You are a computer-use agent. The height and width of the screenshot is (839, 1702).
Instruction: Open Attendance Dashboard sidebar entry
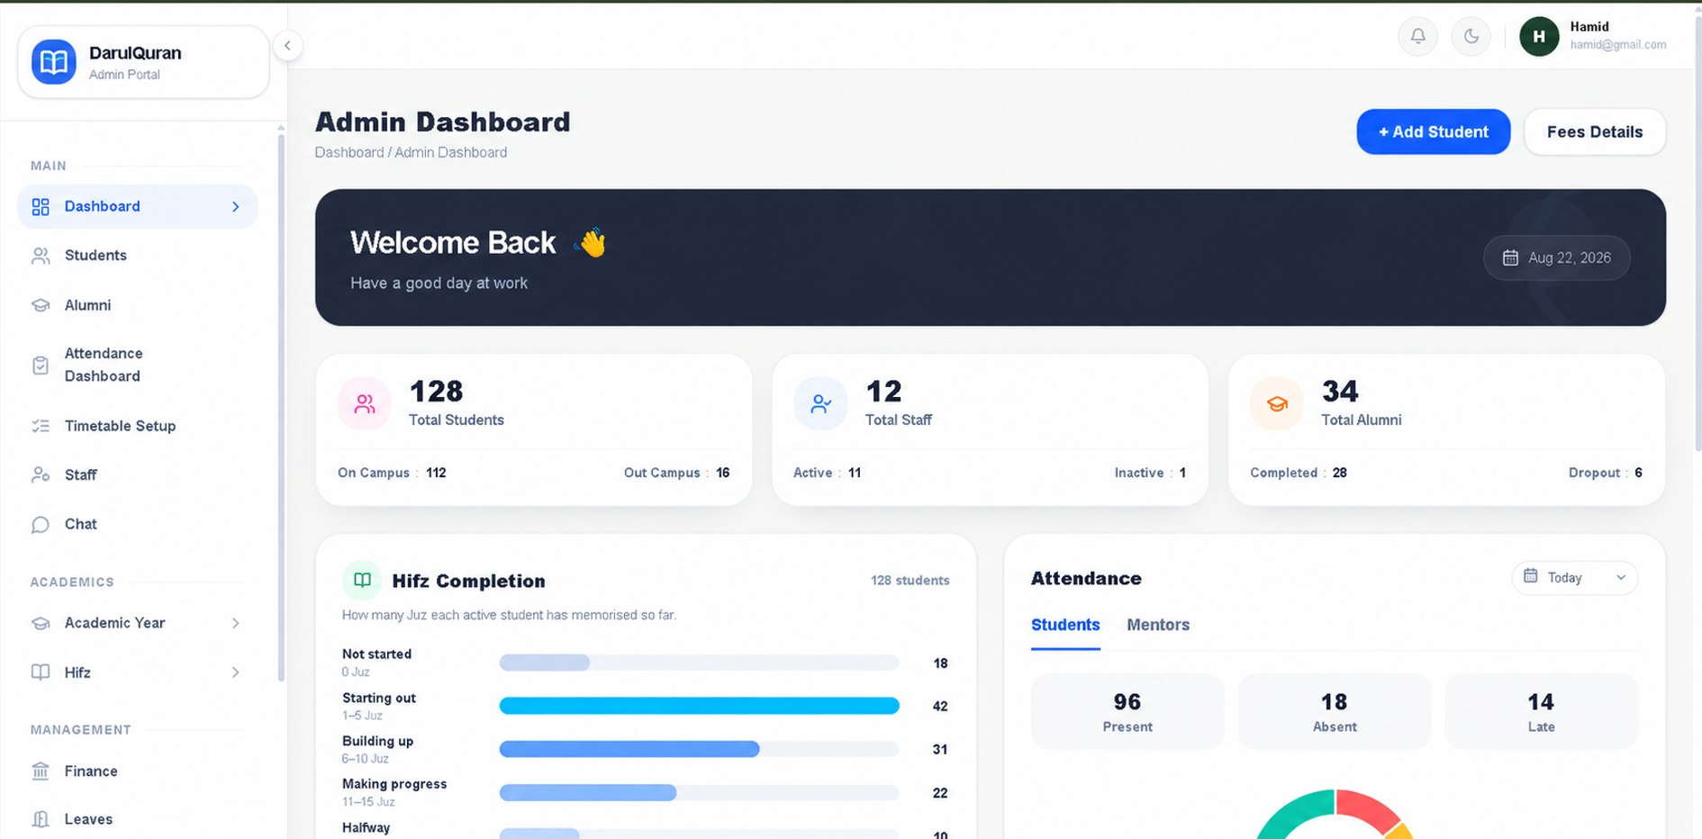tap(137, 365)
